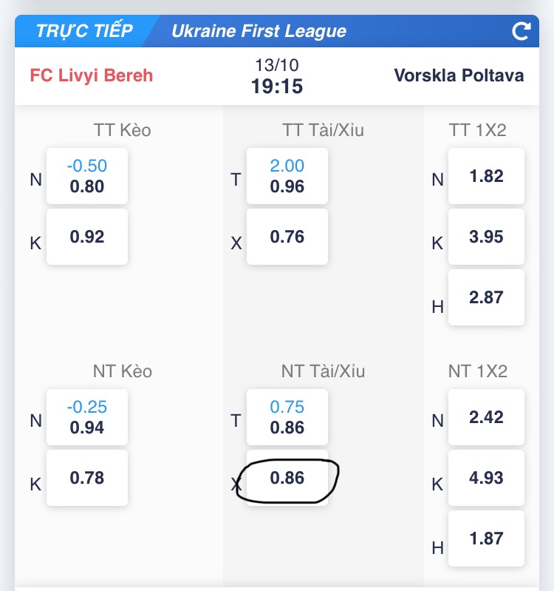
Task: Pick TT Tài/Xỉu under odds 0.76
Action: click(x=287, y=237)
